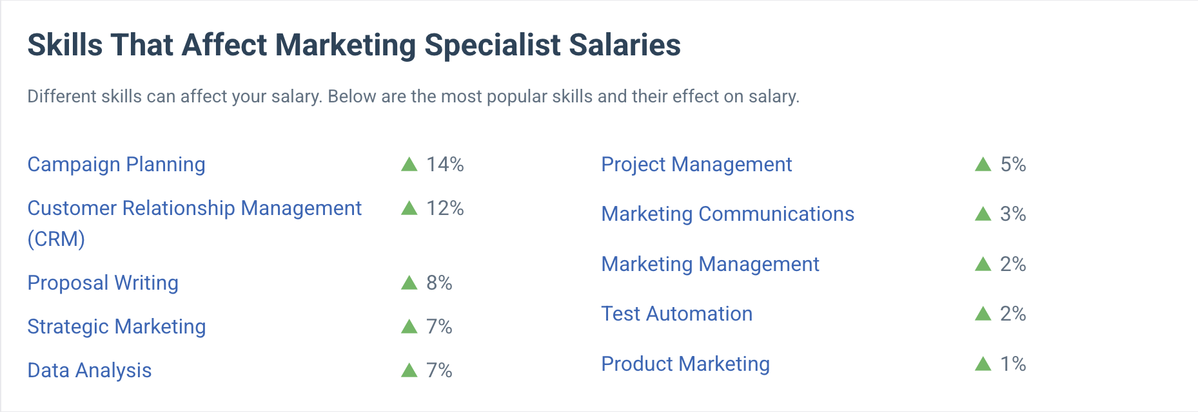Open the Product Marketing skill link
This screenshot has width=1198, height=412.
685,364
